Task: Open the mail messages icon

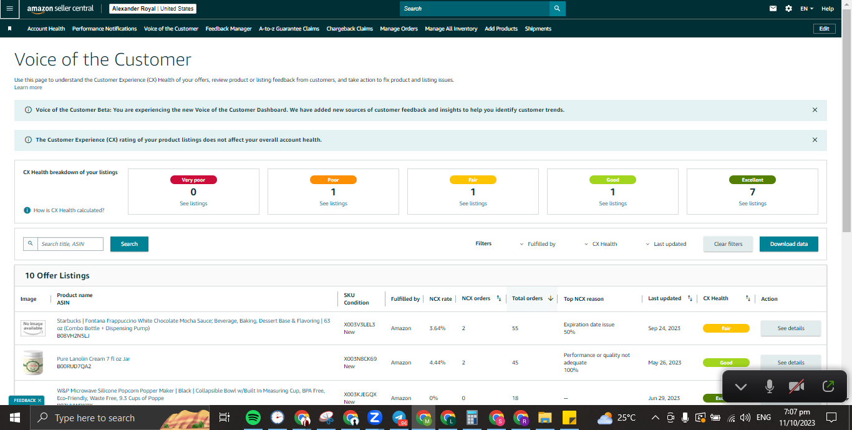Action: [x=773, y=9]
